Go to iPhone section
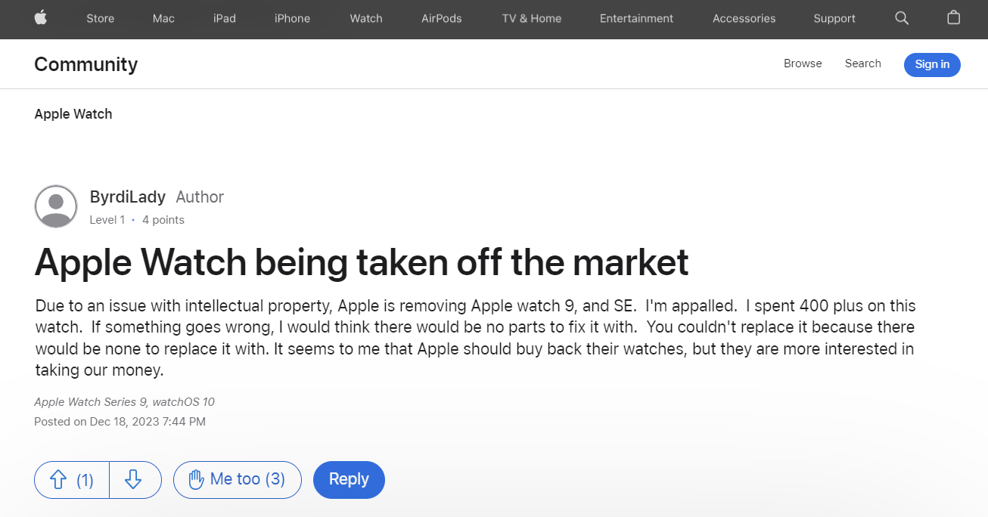Image resolution: width=988 pixels, height=517 pixels. pos(292,18)
